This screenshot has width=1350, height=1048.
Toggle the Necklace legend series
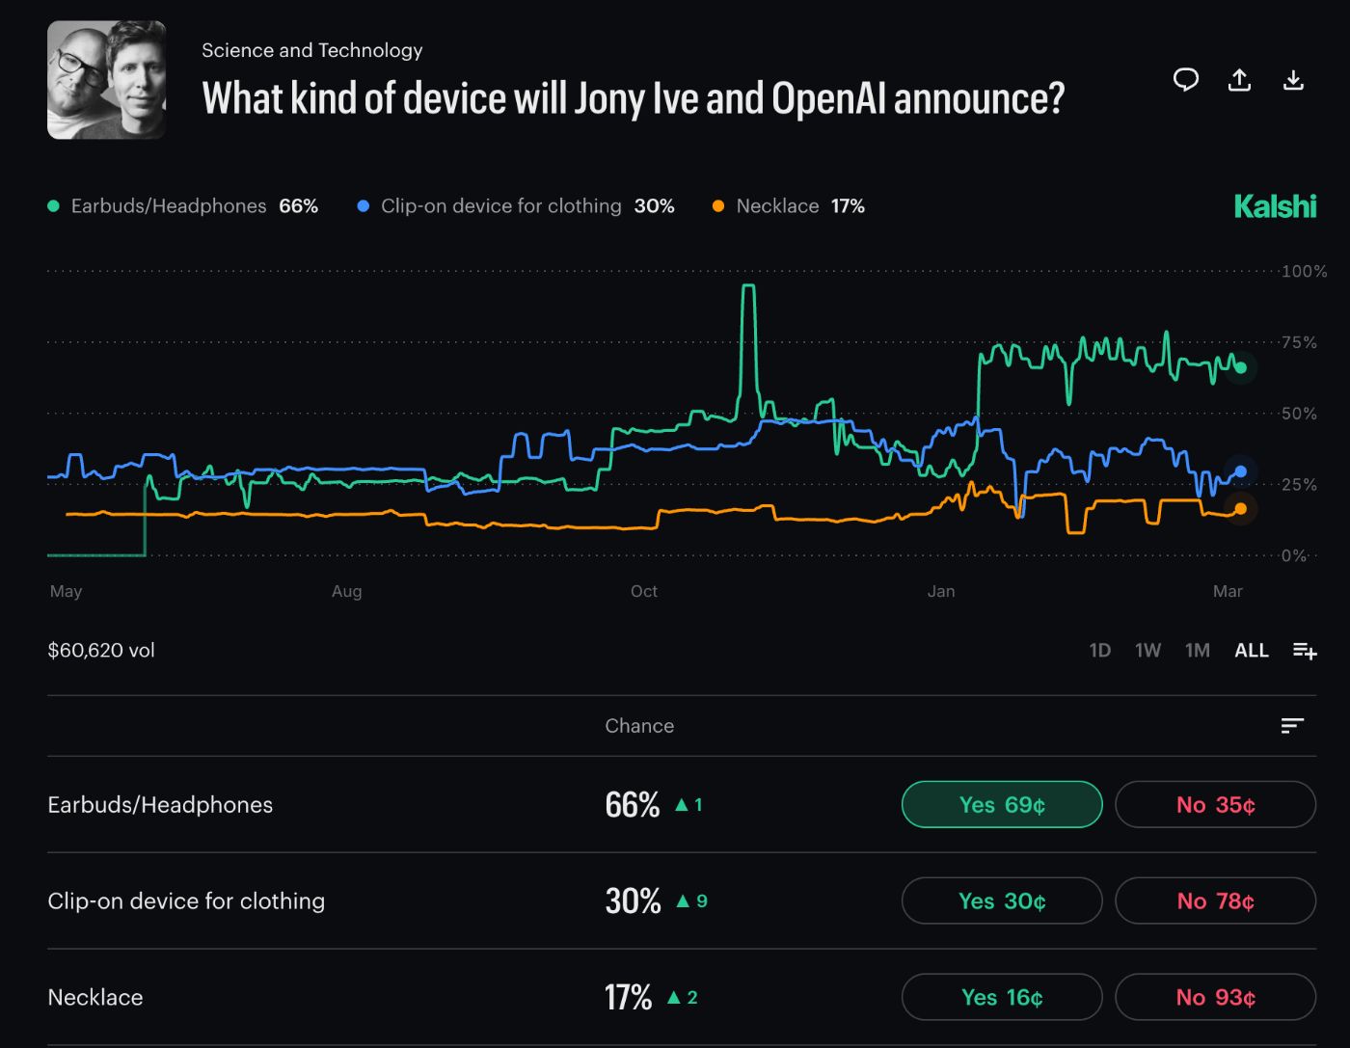coord(776,205)
